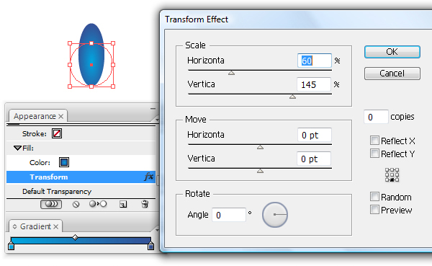This screenshot has height=266, width=432.
Task: Click the Cancel button
Action: (392, 74)
